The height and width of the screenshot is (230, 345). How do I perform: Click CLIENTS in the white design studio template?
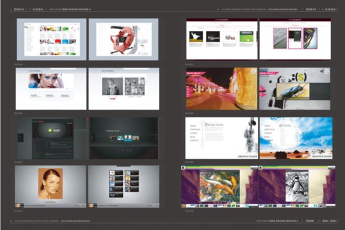point(193,133)
